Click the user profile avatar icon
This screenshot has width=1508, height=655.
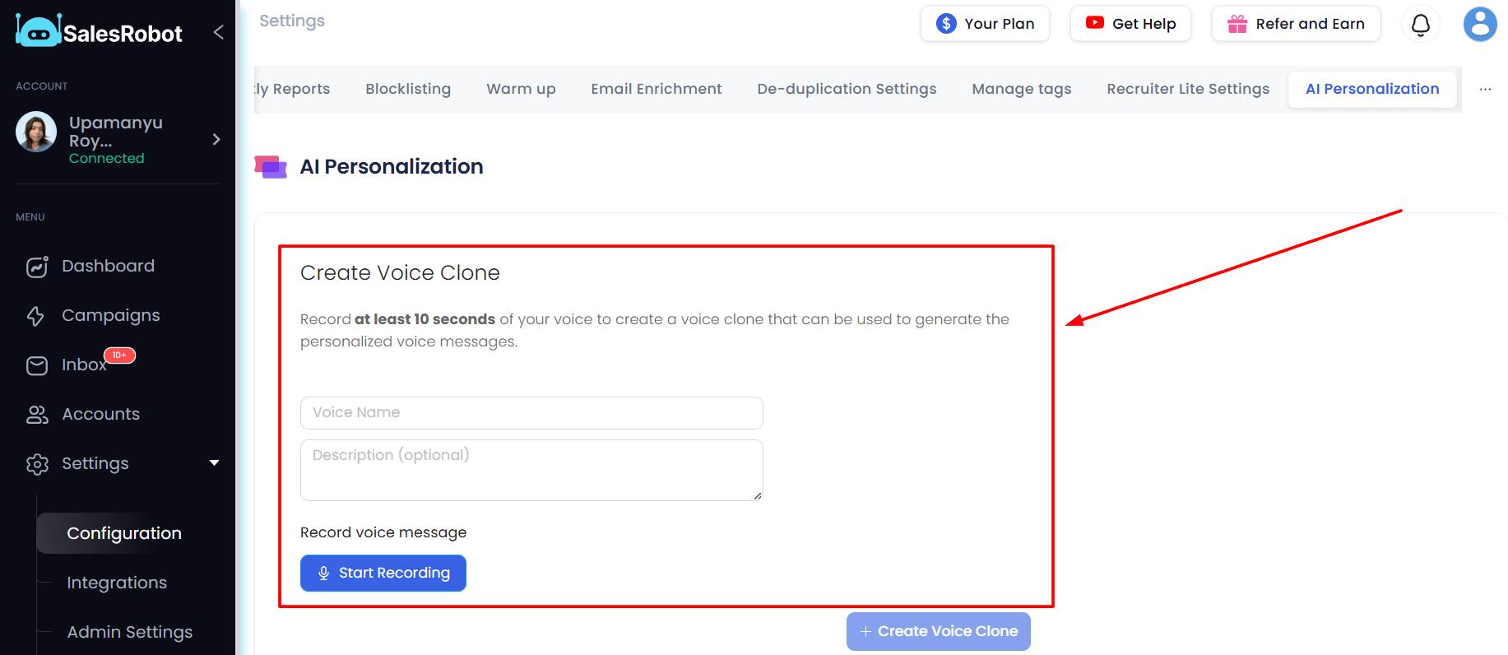[x=1479, y=24]
